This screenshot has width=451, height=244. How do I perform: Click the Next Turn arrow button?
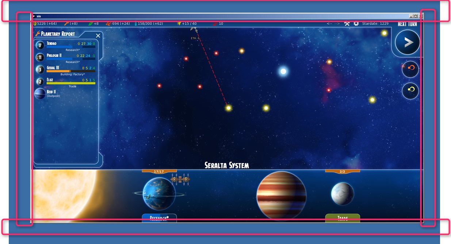click(x=408, y=42)
